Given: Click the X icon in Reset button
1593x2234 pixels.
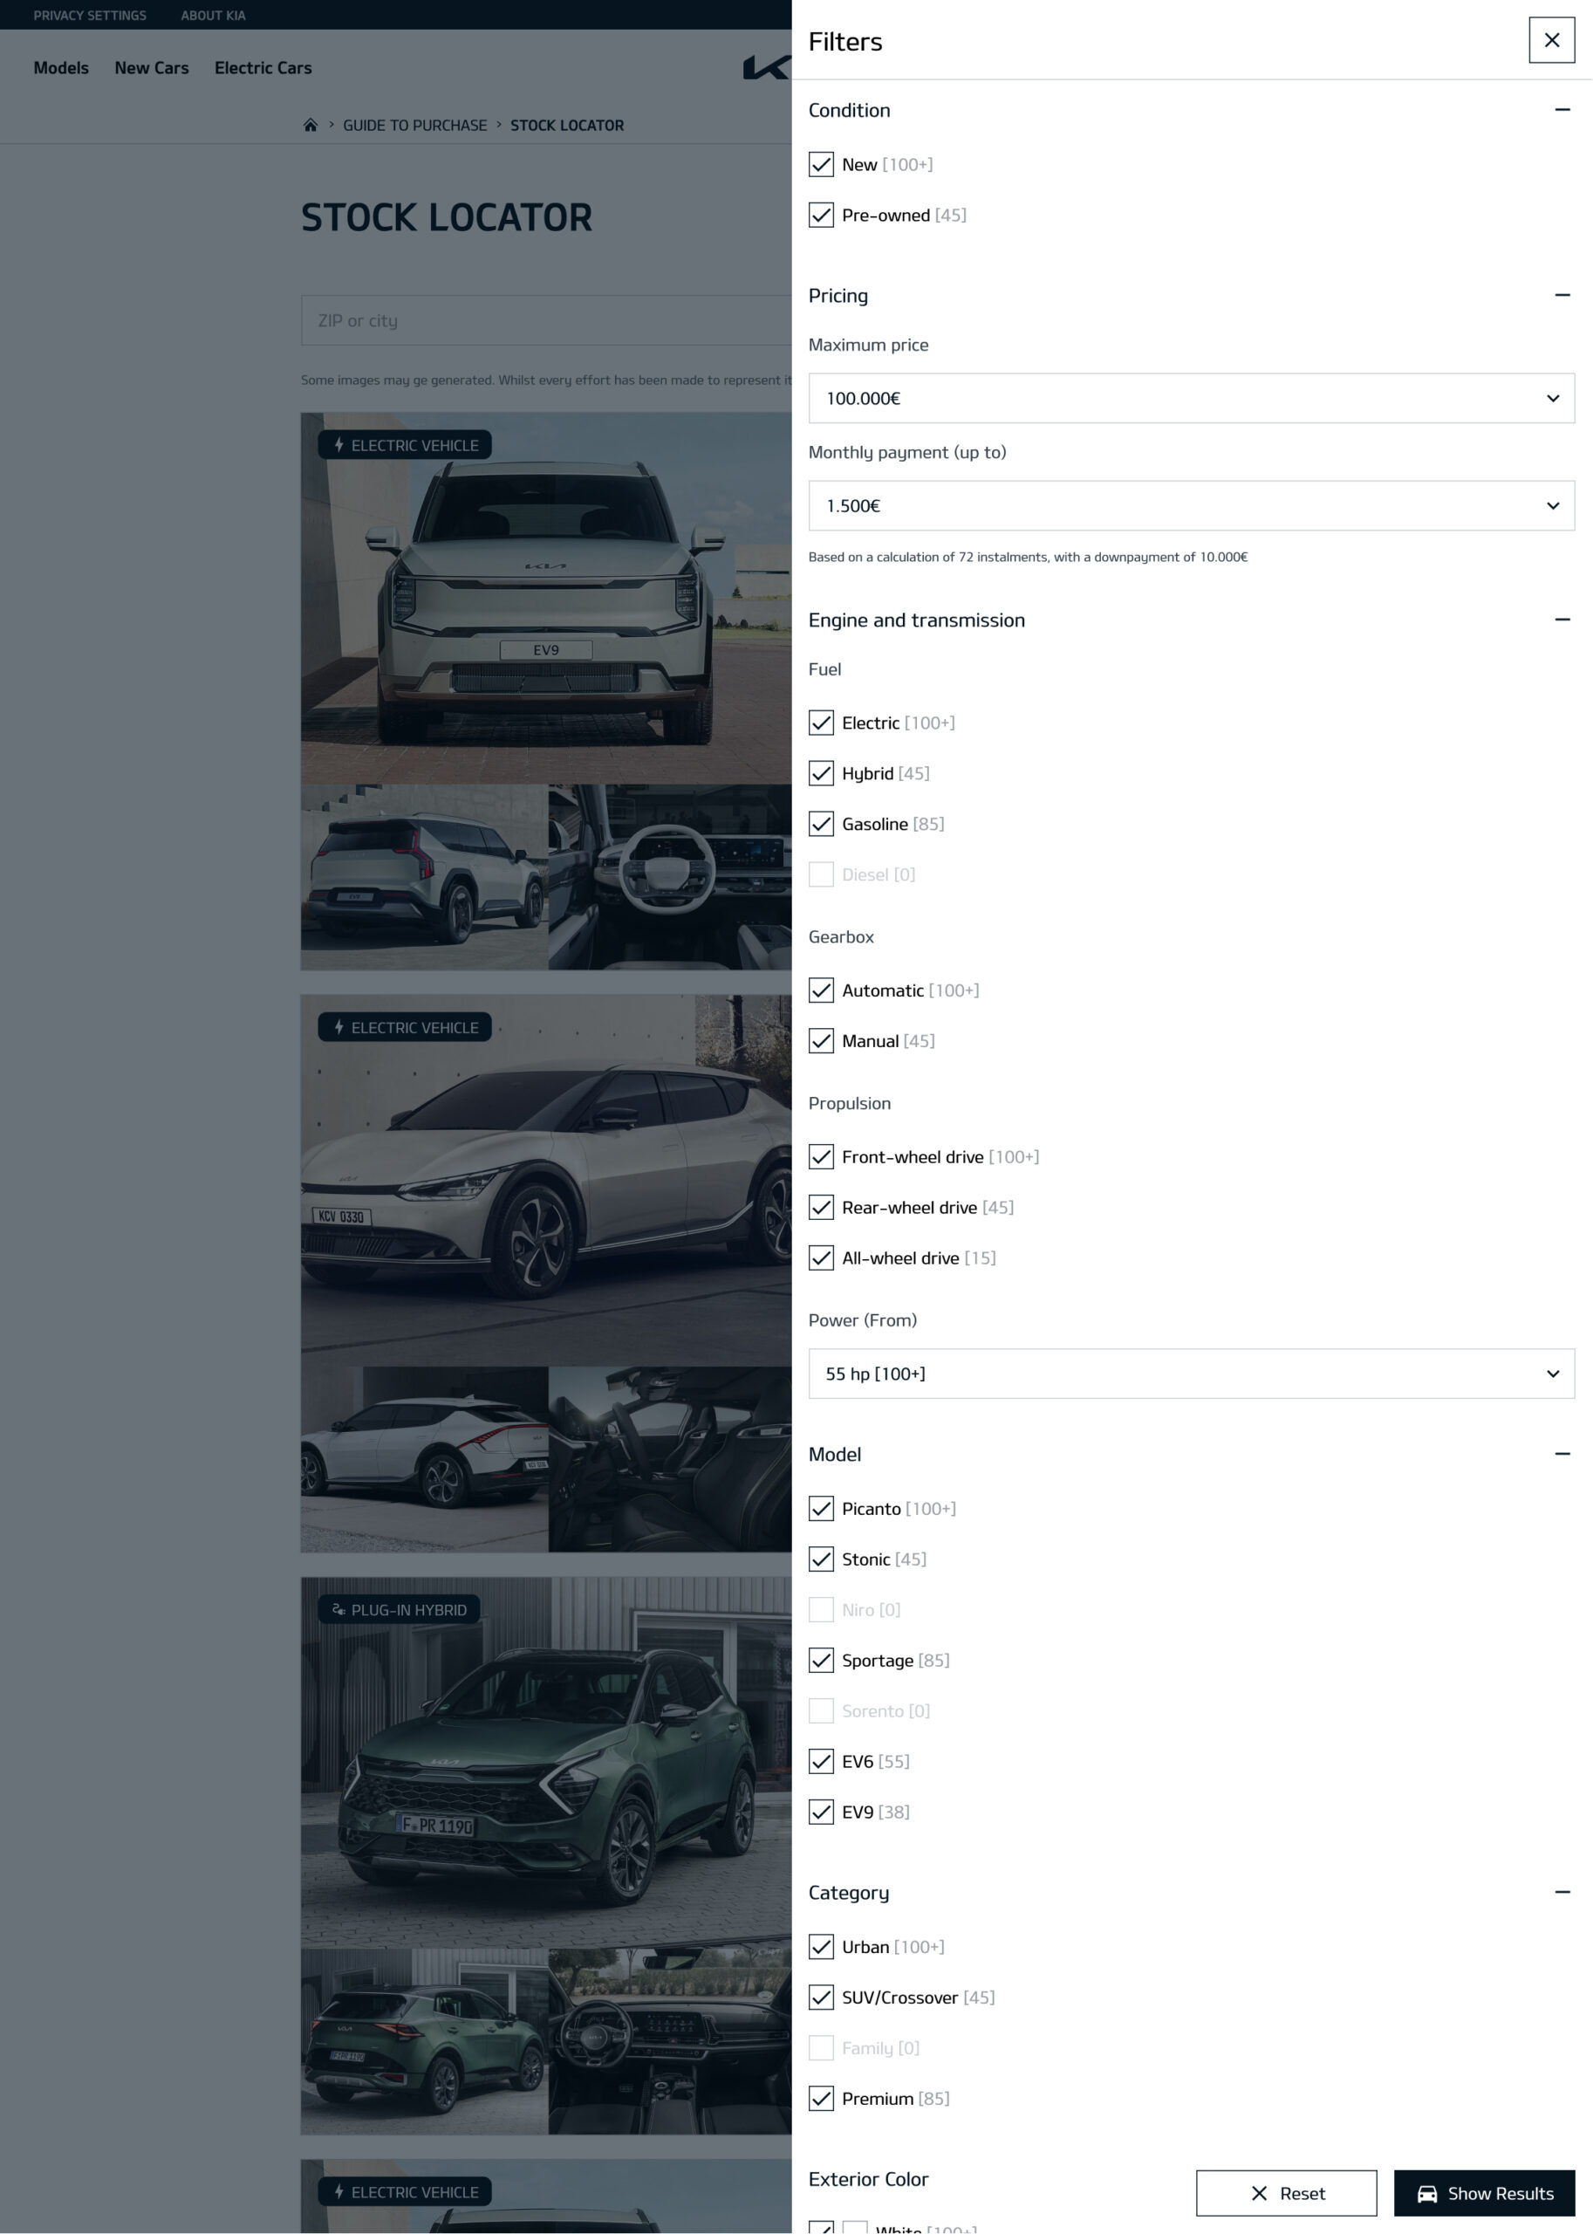Looking at the screenshot, I should [1260, 2193].
